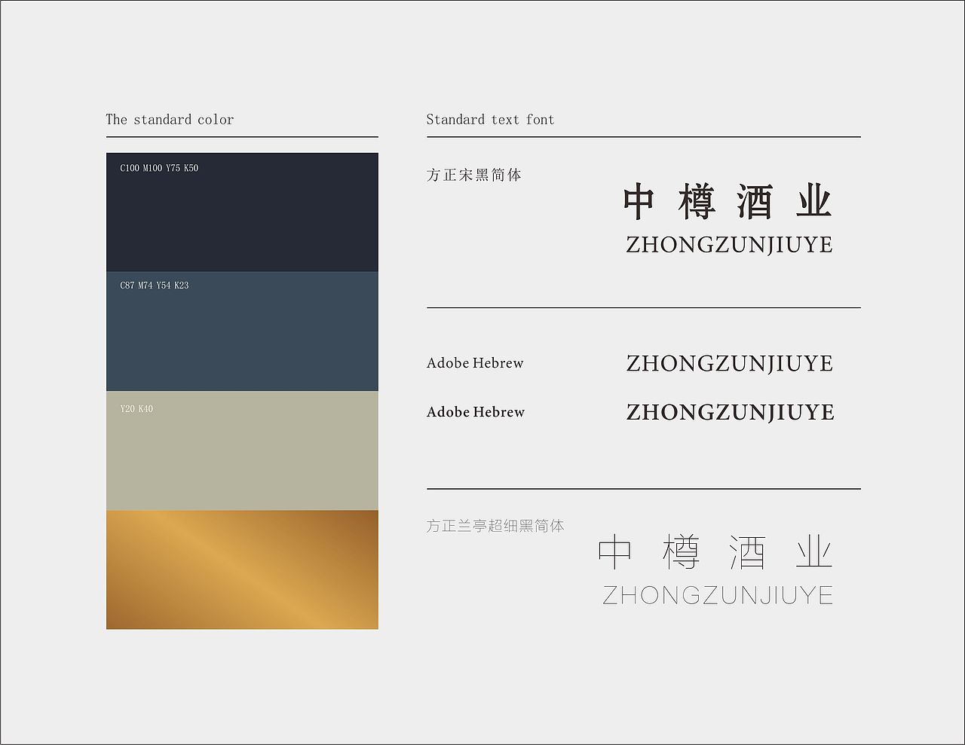Select the label 'Y20 K40'
This screenshot has width=965, height=745.
pyautogui.click(x=136, y=409)
